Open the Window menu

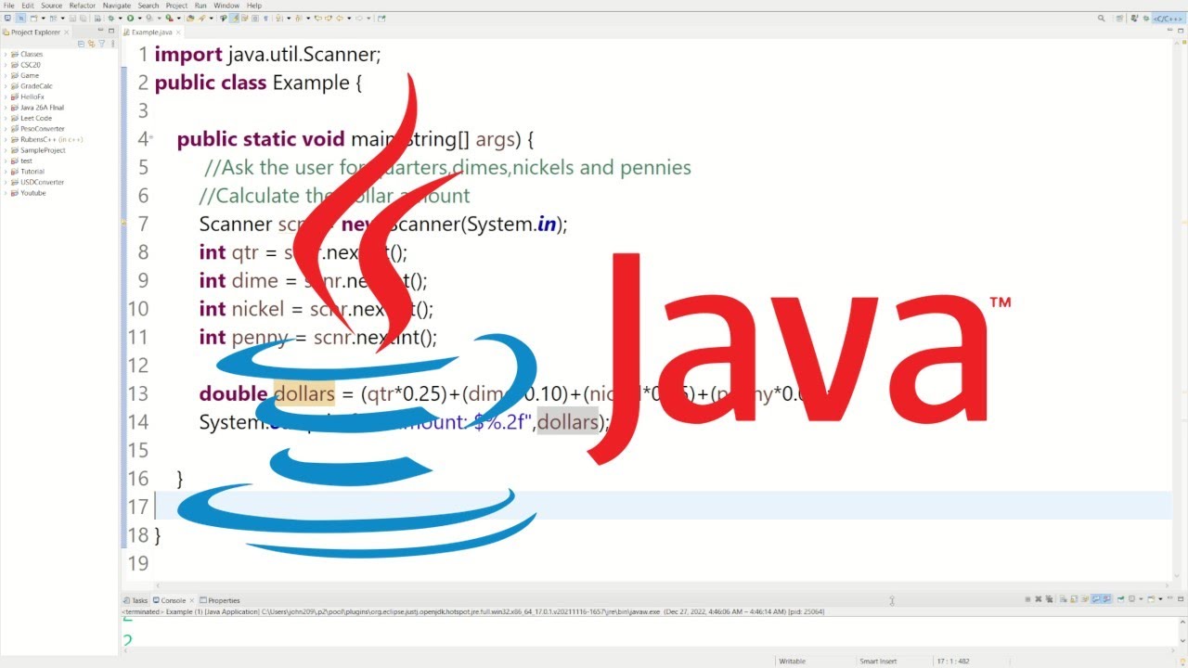(226, 6)
